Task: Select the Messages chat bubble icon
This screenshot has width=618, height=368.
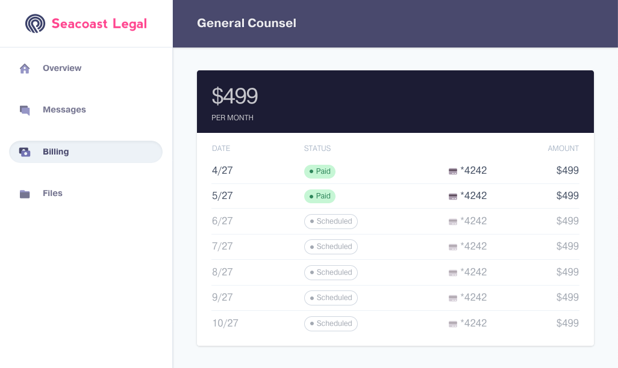Action: click(x=24, y=110)
